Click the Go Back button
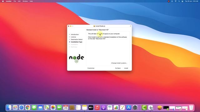The image size is (200, 112). [x=118, y=68]
